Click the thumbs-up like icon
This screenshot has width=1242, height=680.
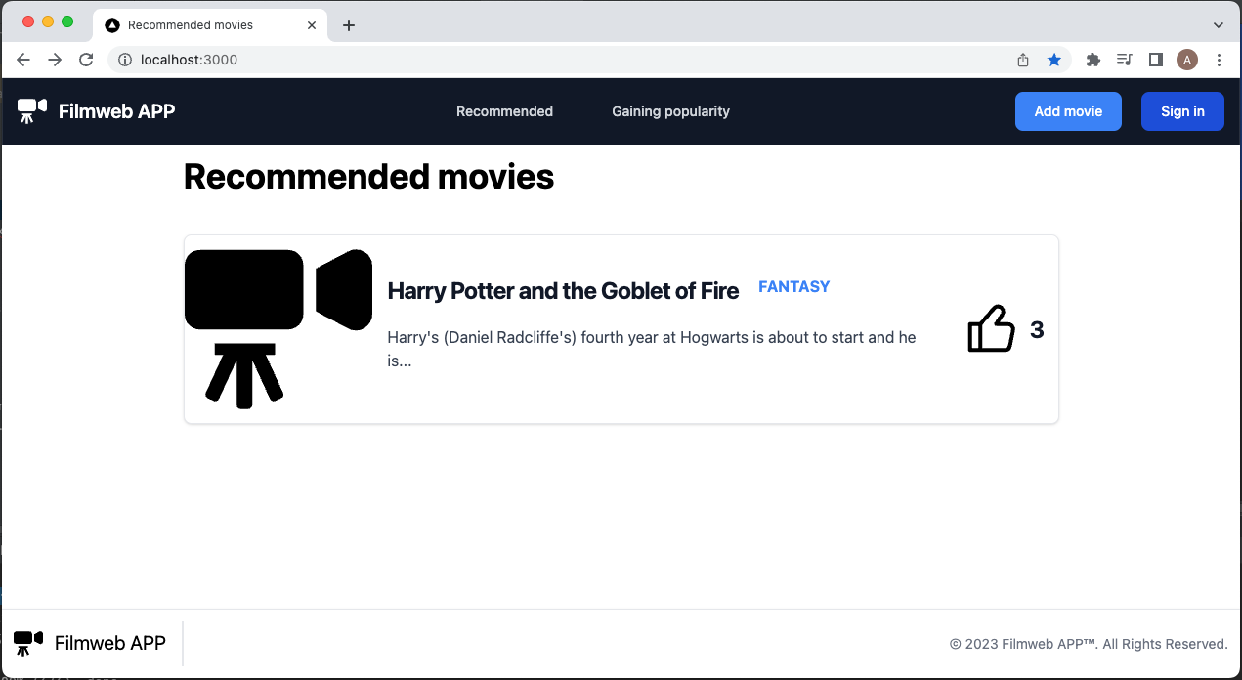[991, 329]
